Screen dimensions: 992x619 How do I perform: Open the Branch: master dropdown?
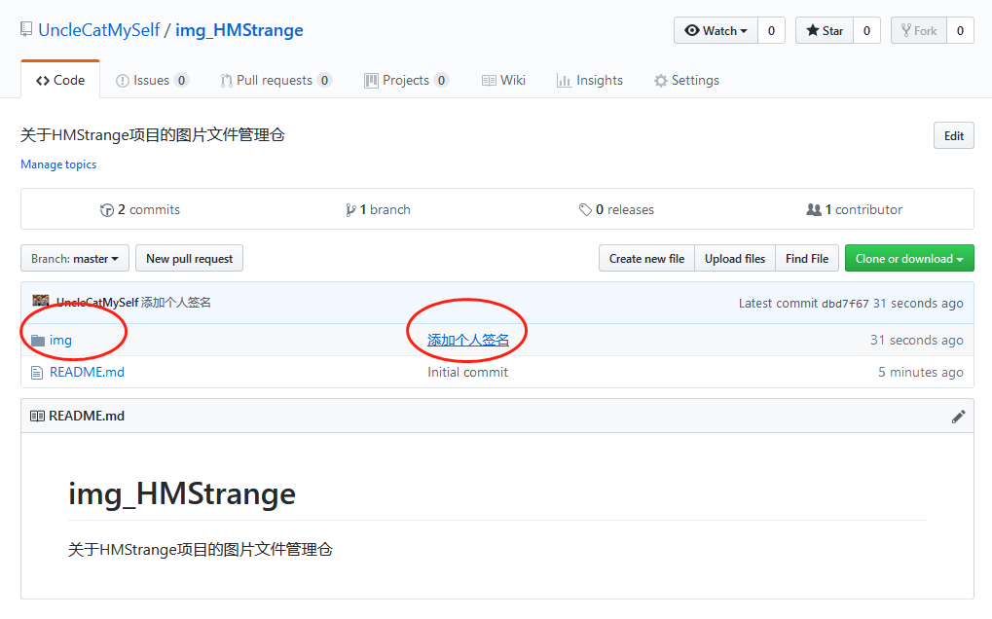pos(75,259)
